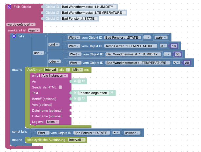Click the empty Betreff text field
Image resolution: width=201 pixels, height=152 pixels.
click(x=79, y=99)
